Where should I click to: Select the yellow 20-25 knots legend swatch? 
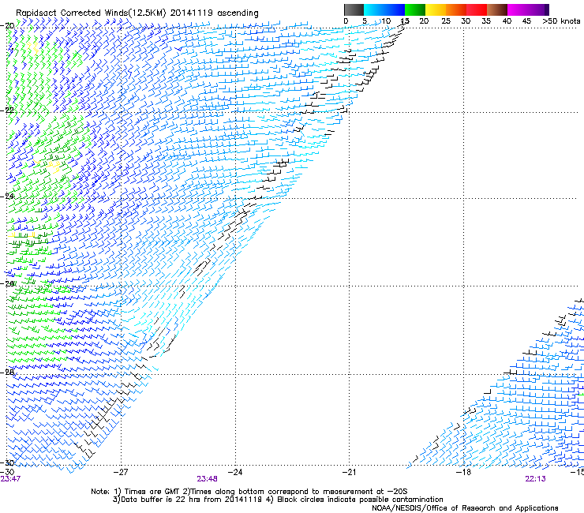[x=436, y=9]
